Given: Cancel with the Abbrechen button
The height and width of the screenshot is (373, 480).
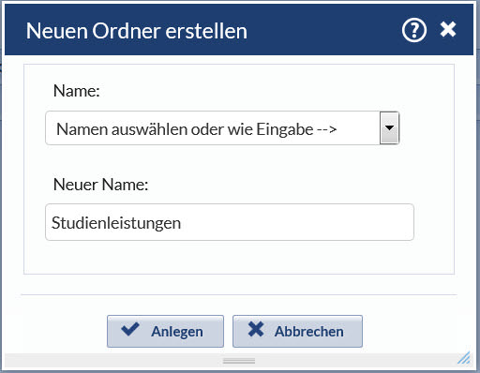Looking at the screenshot, I should (297, 331).
